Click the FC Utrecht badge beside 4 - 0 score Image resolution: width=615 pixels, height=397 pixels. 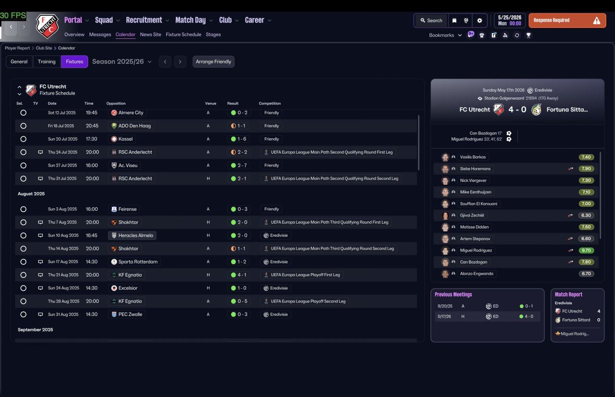[x=498, y=109]
